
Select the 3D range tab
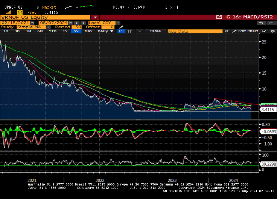pos(17,31)
